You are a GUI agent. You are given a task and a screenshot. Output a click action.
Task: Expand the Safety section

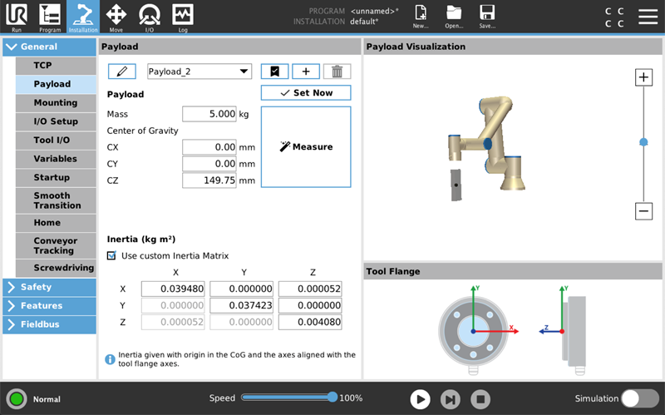point(49,287)
